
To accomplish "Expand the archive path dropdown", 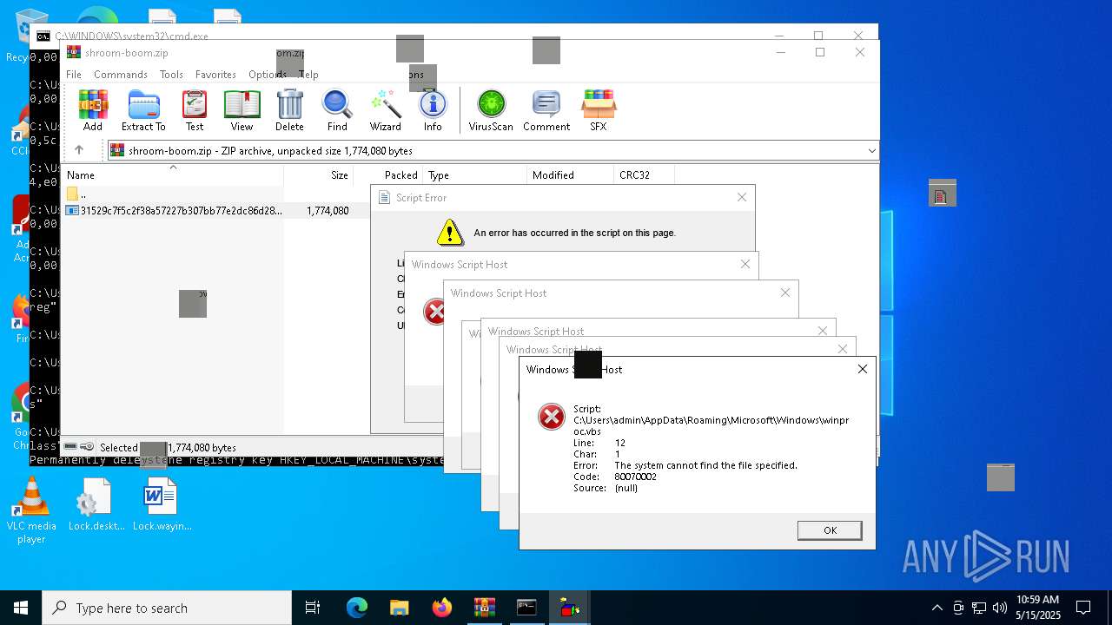I will pyautogui.click(x=871, y=151).
